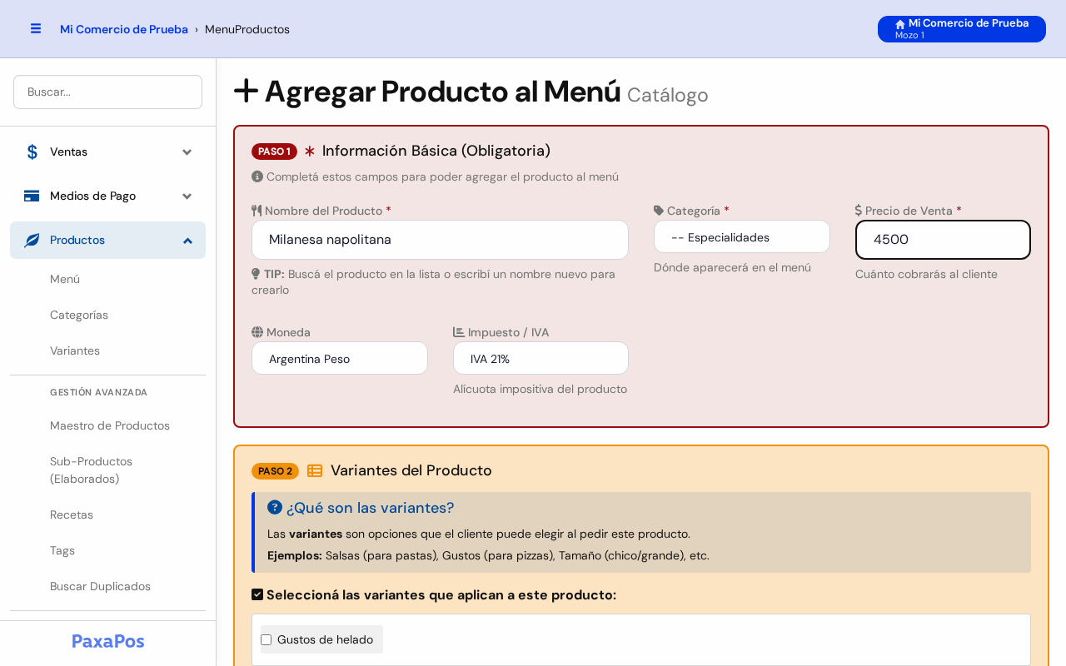Go to Categorías in the sidebar
Screen dimensions: 1066x666
pos(108,315)
